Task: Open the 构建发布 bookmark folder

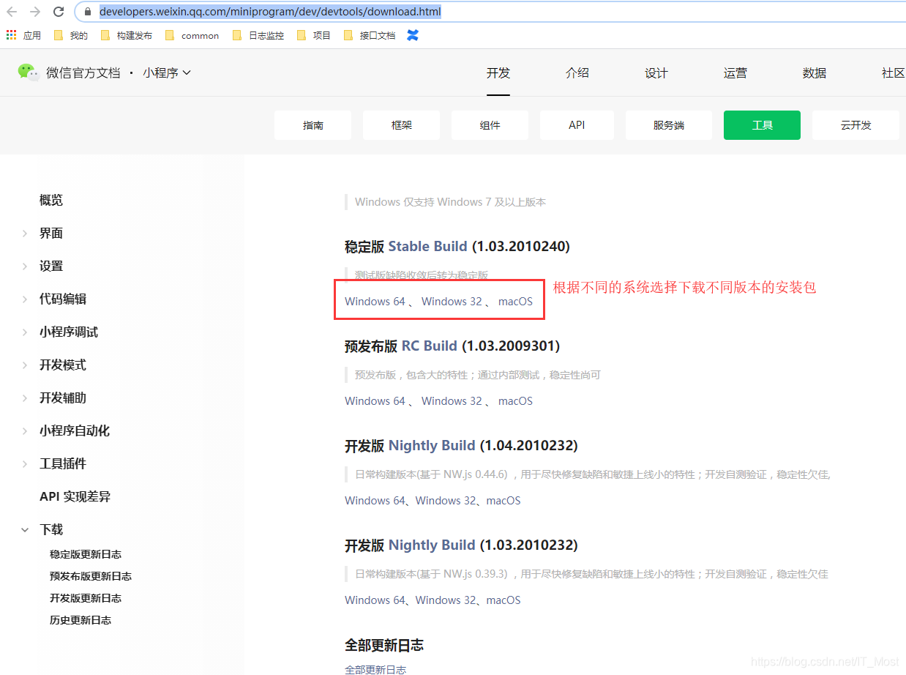Action: (x=126, y=35)
